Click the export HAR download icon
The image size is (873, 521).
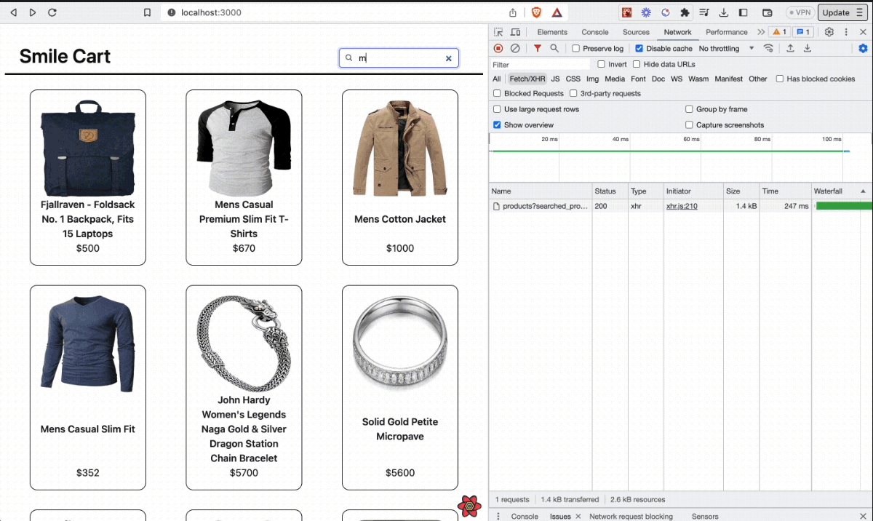coord(808,48)
